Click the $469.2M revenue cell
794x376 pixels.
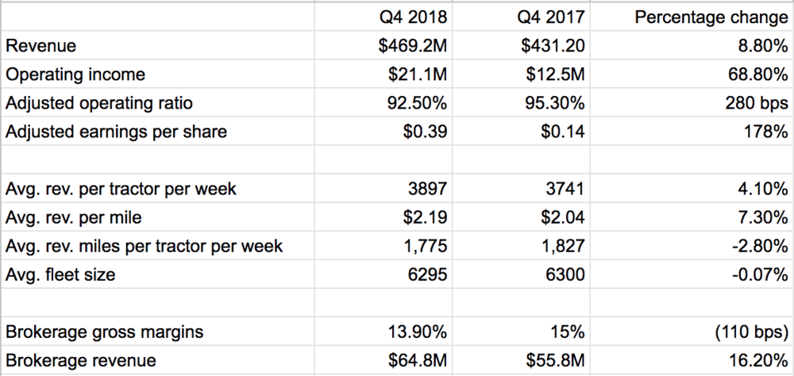tap(411, 46)
